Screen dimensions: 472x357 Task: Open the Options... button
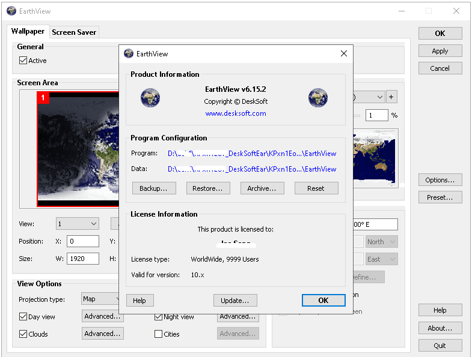click(x=440, y=180)
